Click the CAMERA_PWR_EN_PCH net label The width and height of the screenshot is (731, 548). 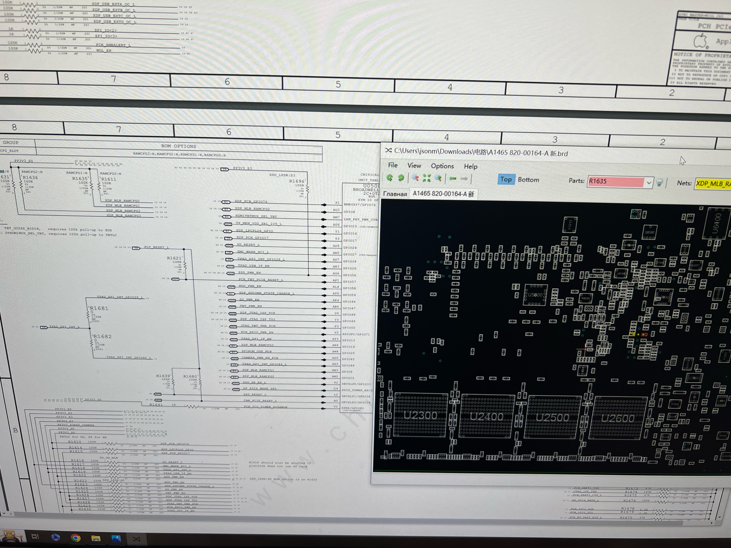point(260,358)
